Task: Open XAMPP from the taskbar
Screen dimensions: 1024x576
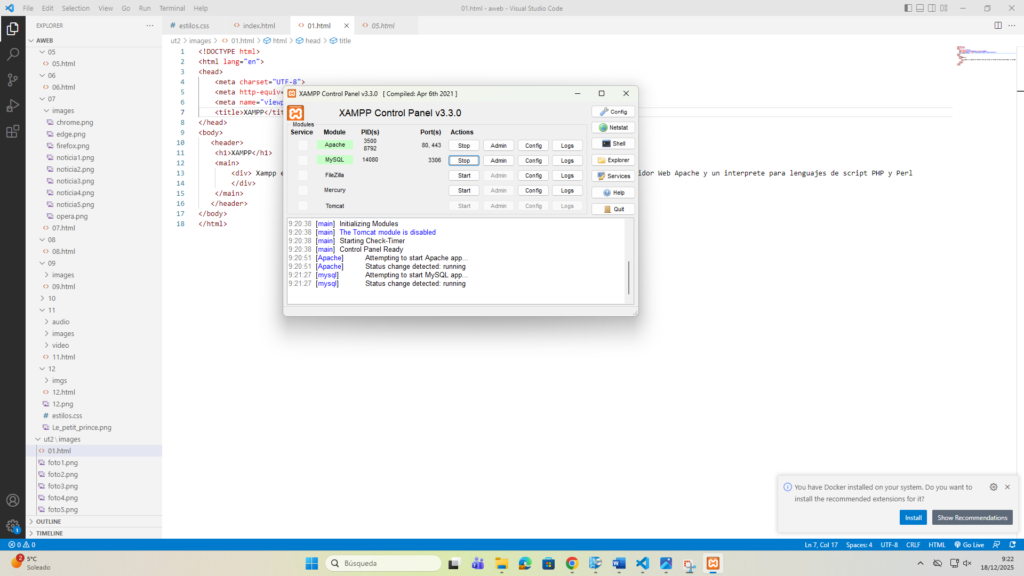Action: point(713,563)
